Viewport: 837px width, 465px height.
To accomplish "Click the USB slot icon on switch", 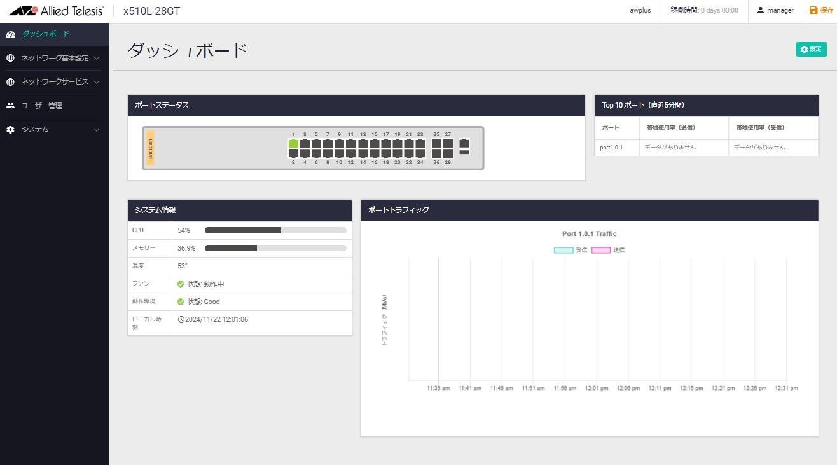I will (x=464, y=152).
